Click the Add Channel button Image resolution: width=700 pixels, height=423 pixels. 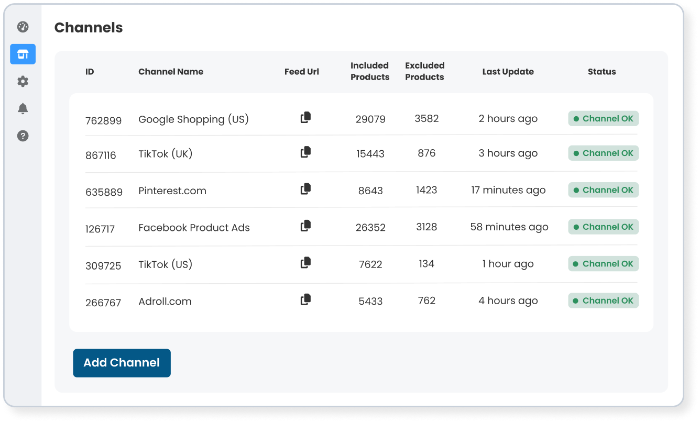[122, 363]
